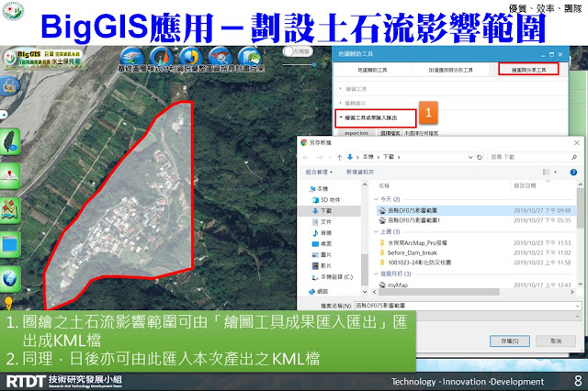Click the New folder button in save dialog
Viewport: 588px width, 391px height.
360,173
